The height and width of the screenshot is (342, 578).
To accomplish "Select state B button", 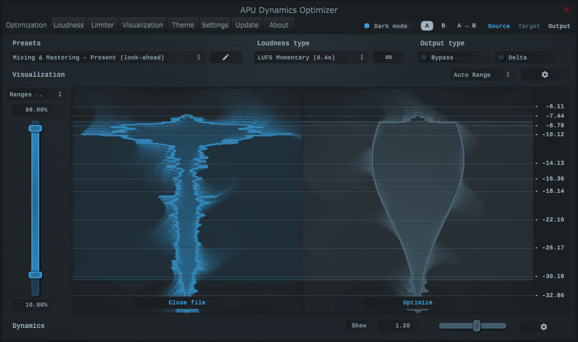I will tap(443, 25).
